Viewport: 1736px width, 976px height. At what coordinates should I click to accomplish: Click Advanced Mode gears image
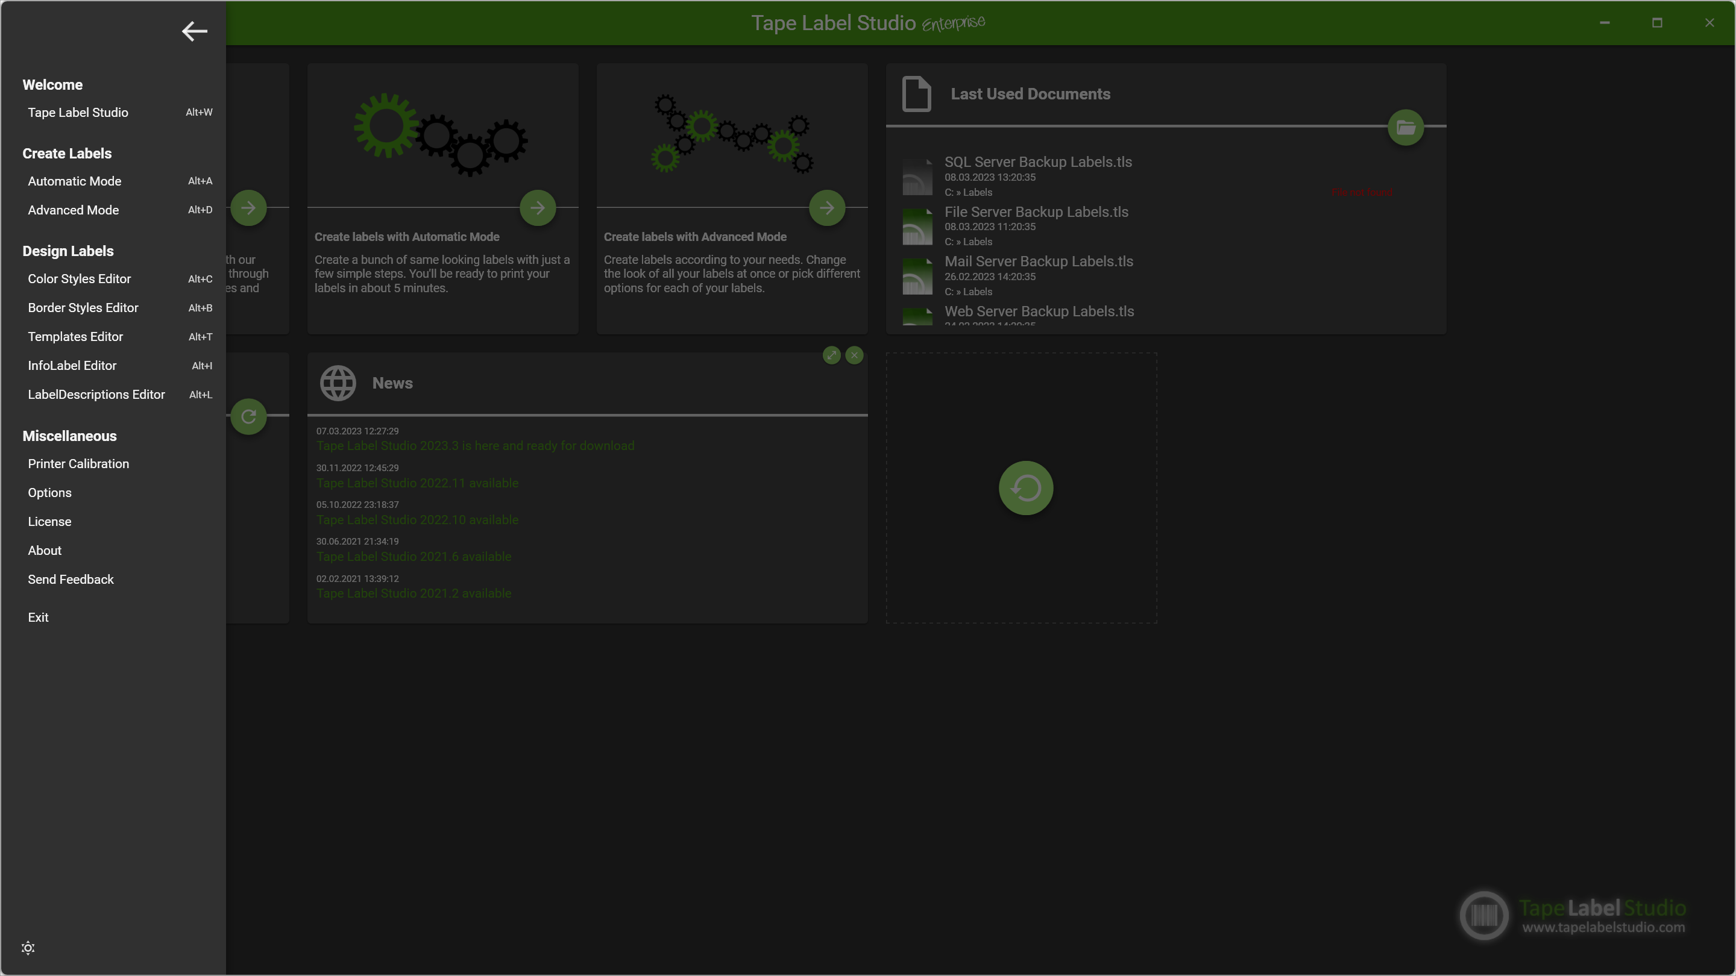(x=732, y=133)
